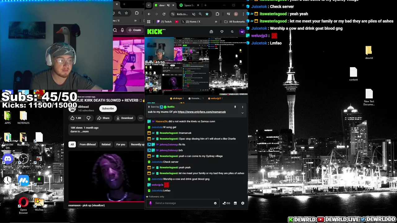Toggle mute on the dewrld Kick tab

click(168, 5)
